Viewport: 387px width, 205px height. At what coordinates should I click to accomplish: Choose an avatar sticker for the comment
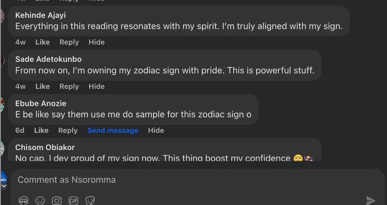tap(23, 201)
